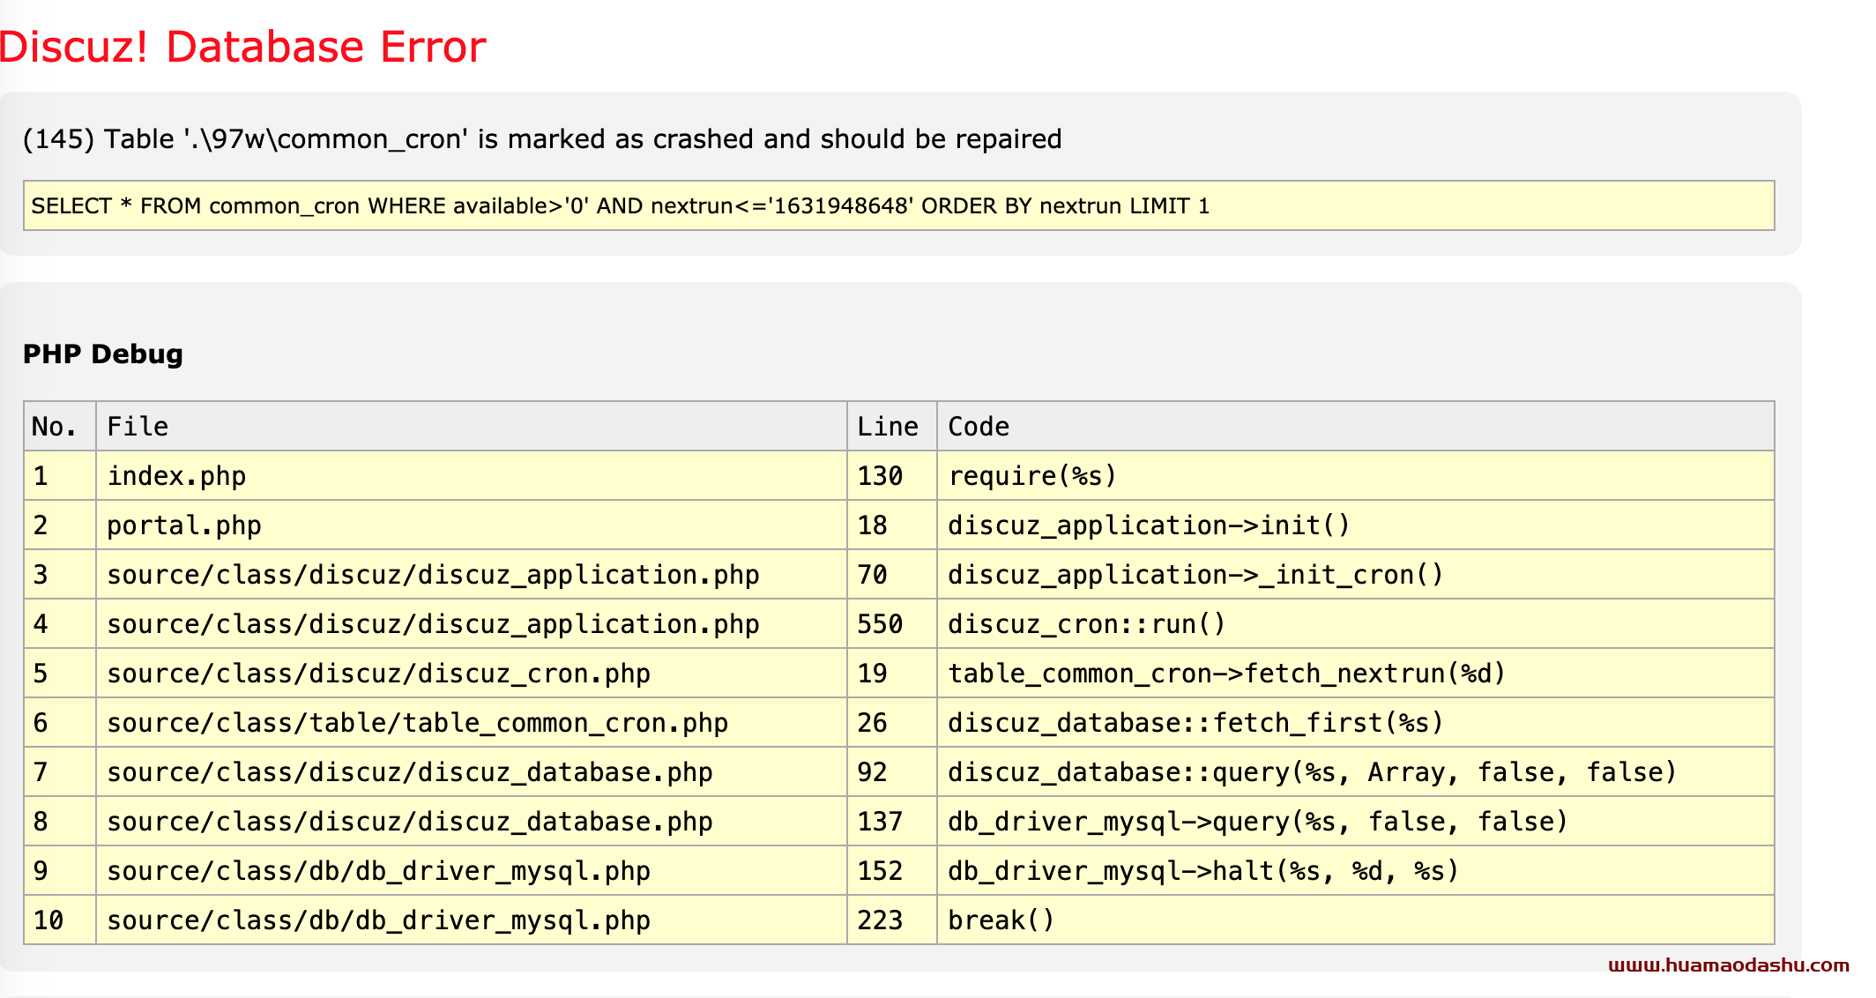Select 'discuz_application->init()' code cell
The height and width of the screenshot is (998, 1876).
pos(1355,525)
